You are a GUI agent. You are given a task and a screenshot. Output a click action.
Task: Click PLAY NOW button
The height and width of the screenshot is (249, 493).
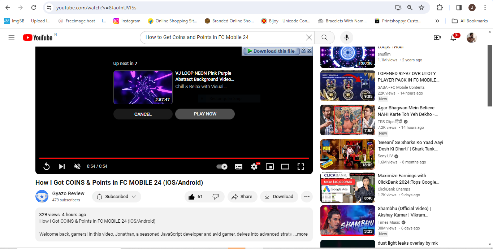[x=205, y=114]
